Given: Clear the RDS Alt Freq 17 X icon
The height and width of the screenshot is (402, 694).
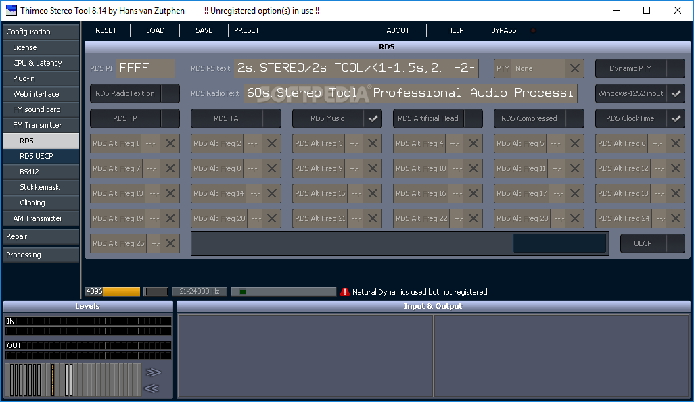Looking at the screenshot, I should point(574,193).
